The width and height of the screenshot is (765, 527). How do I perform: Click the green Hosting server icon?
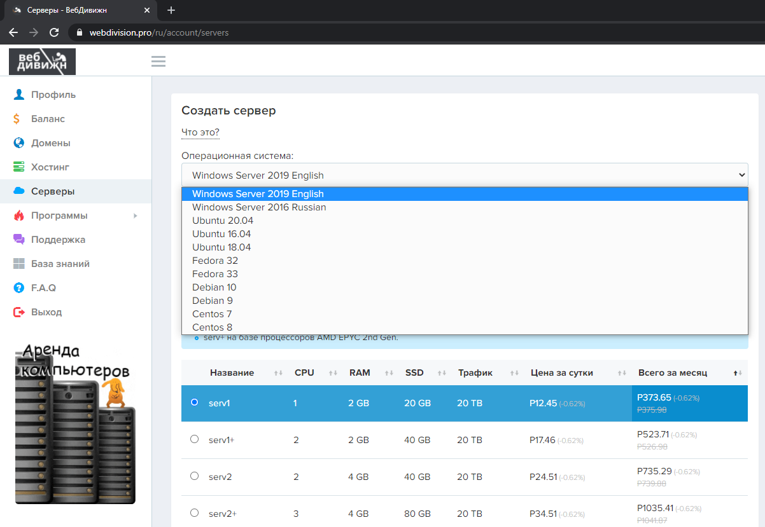pos(19,167)
